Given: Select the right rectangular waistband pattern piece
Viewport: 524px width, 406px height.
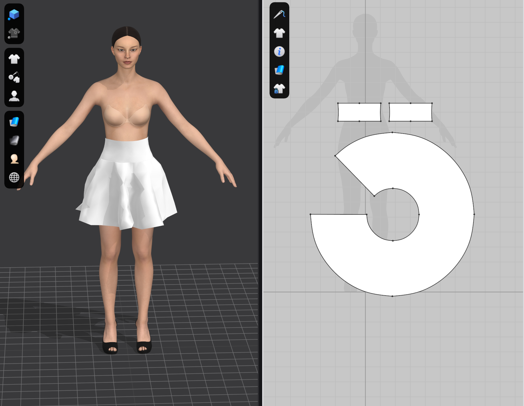Looking at the screenshot, I should pos(411,112).
